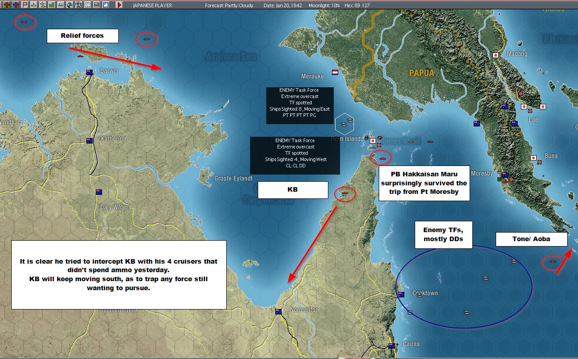Select the yellow ship toolbar icon
Image resolution: width=578 pixels, height=359 pixels.
pos(42,5)
